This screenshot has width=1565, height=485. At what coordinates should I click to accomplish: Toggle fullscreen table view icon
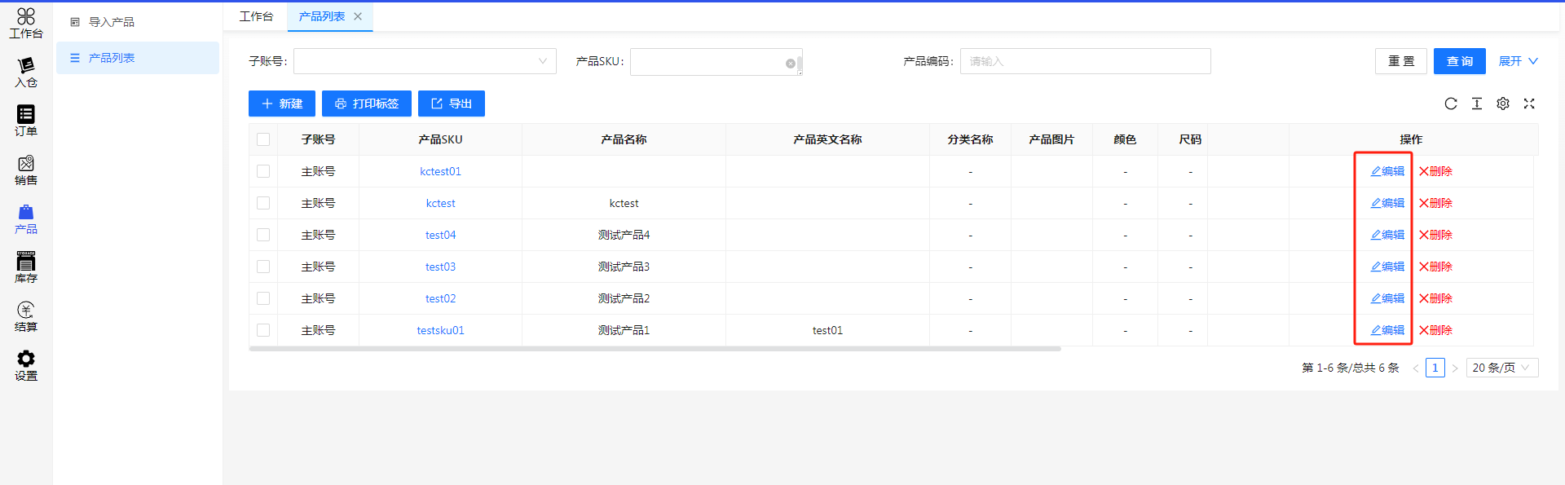click(x=1529, y=104)
